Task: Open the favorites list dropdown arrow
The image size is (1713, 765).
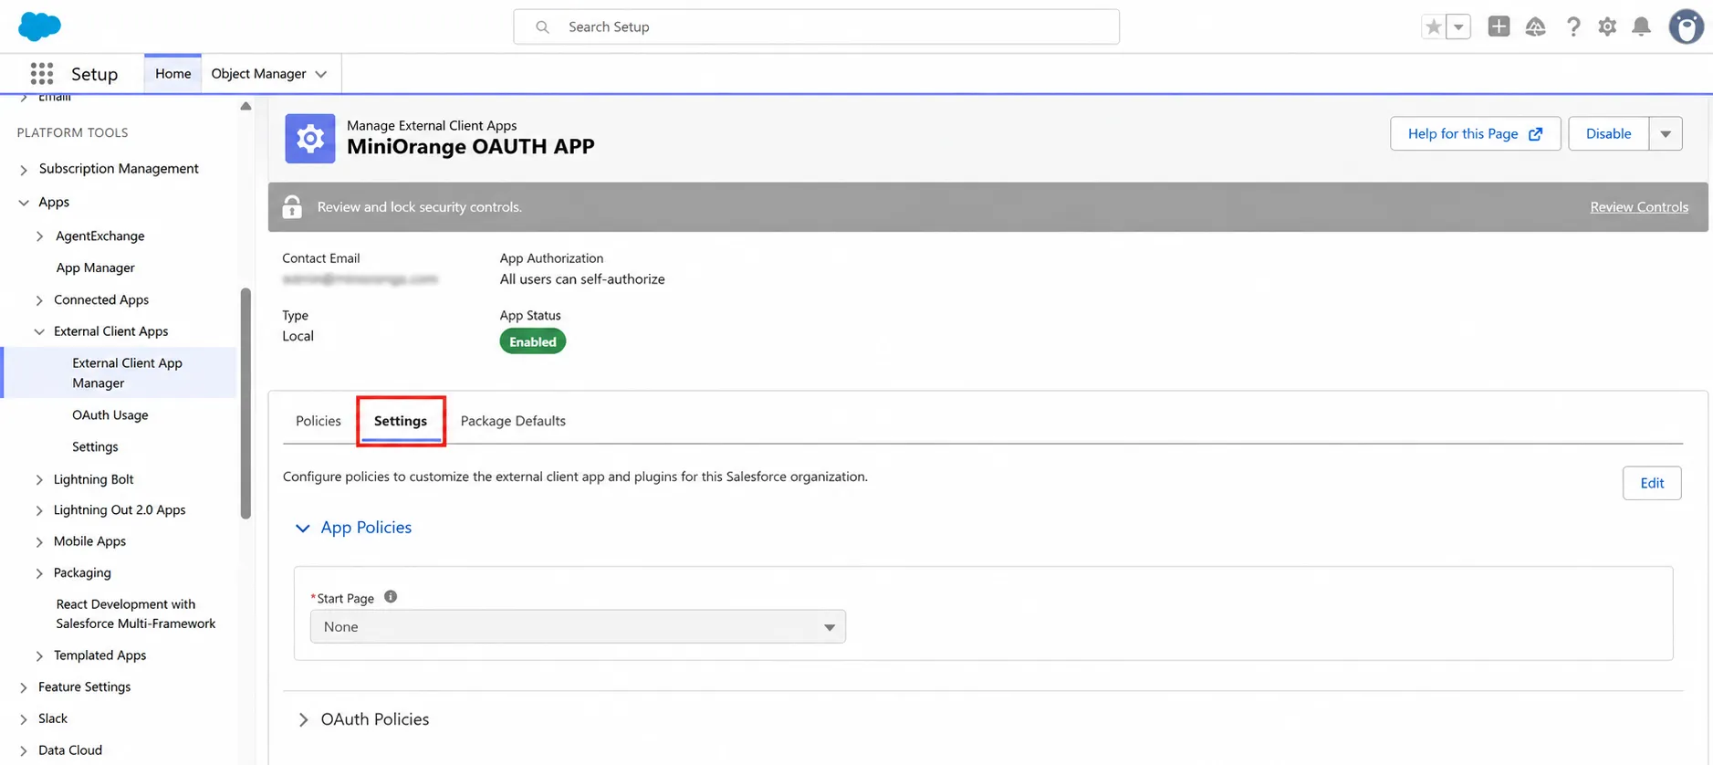Action: pos(1458,26)
